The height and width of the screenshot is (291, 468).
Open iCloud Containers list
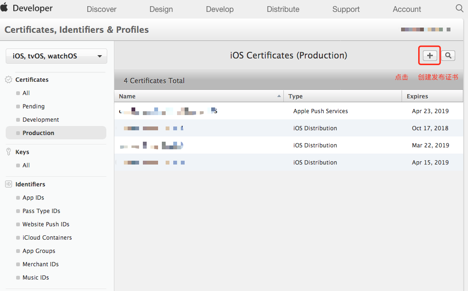(x=47, y=237)
